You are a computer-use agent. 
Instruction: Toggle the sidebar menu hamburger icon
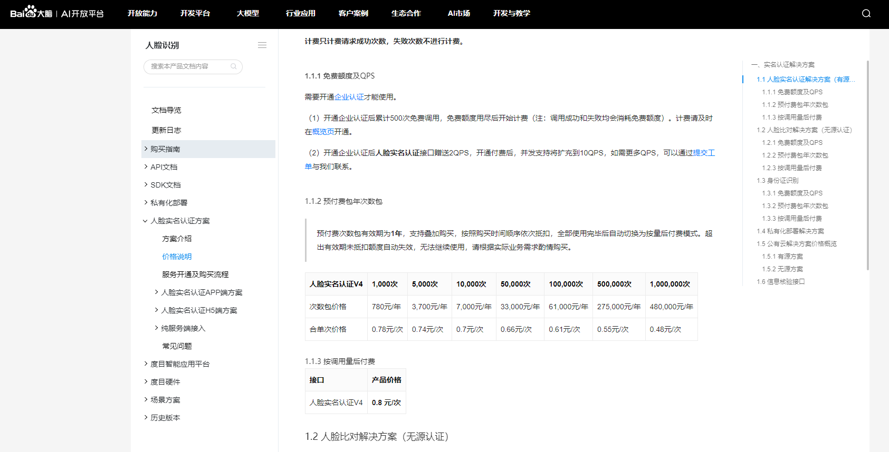point(262,45)
